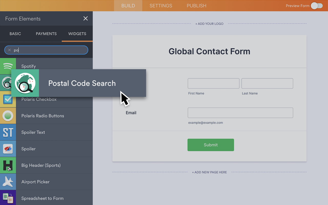Screen dimensions: 328x205
Task: Click the Big Header (Sports) icon
Action: click(x=8, y=165)
